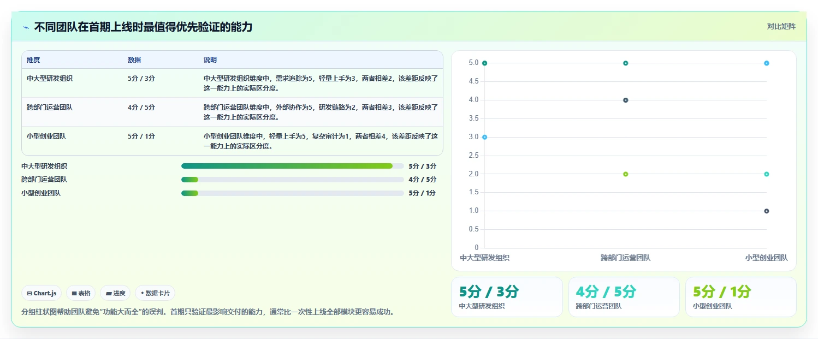This screenshot has height=339, width=818.
Task: Click the 3.0 data point for 中大型研发组织
Action: click(x=484, y=137)
